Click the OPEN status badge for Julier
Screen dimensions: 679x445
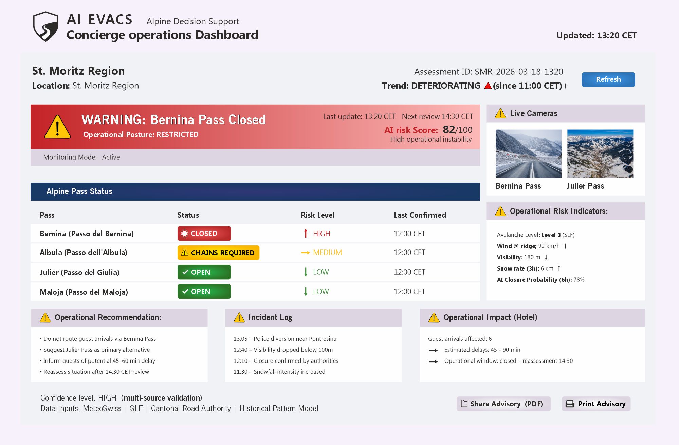(x=204, y=272)
